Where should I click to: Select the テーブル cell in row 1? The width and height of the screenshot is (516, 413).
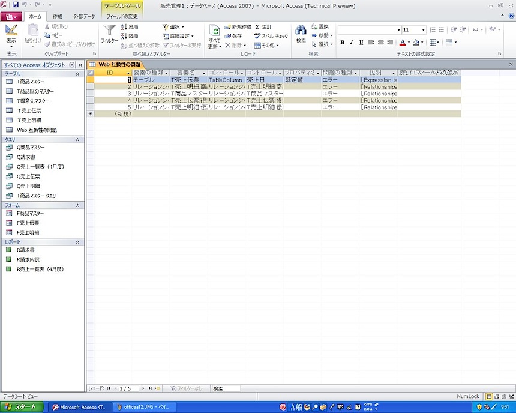[x=151, y=80]
